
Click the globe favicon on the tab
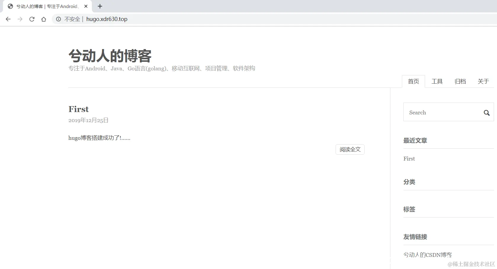click(10, 6)
